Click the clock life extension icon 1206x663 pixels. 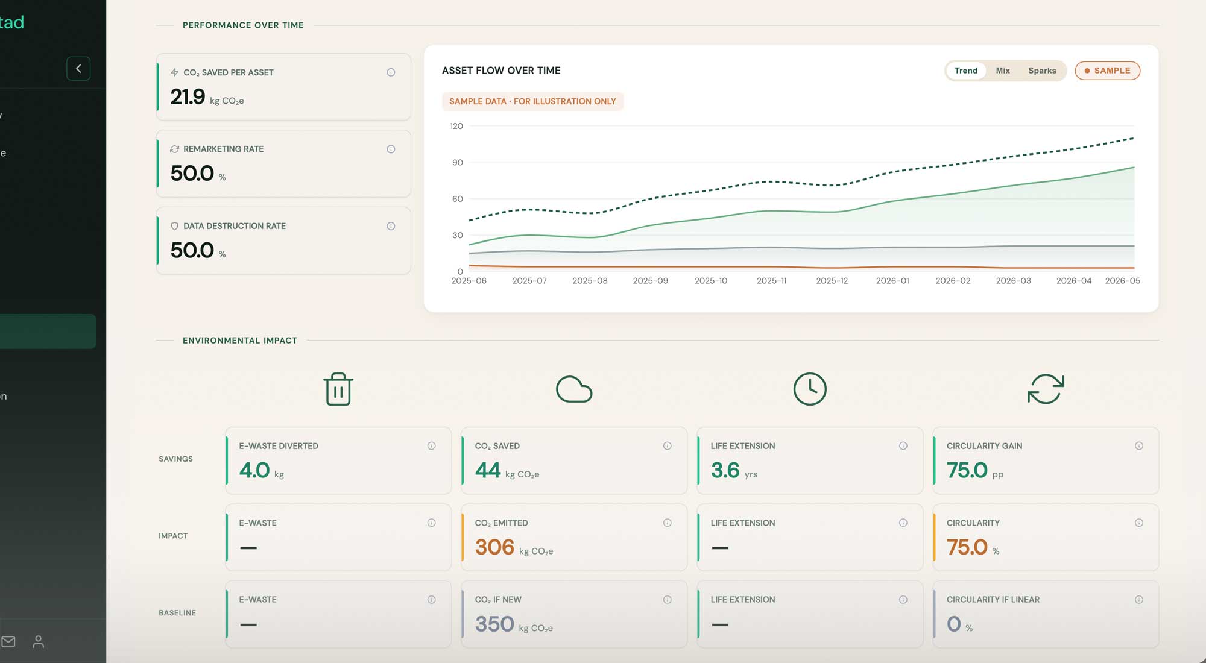pos(810,389)
